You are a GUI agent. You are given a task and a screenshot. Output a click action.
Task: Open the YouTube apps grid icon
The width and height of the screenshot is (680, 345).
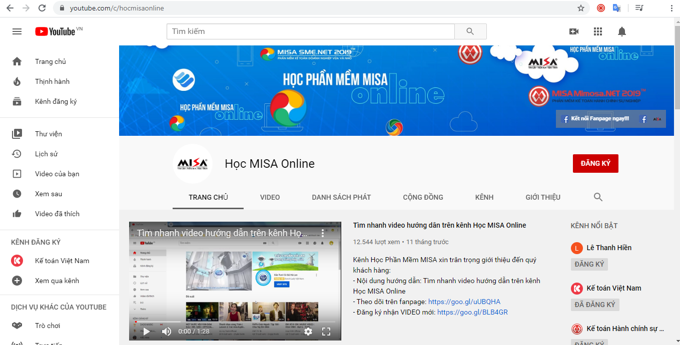(598, 31)
